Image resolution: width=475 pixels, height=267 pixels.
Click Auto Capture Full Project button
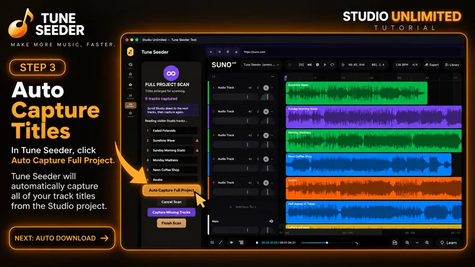click(171, 190)
